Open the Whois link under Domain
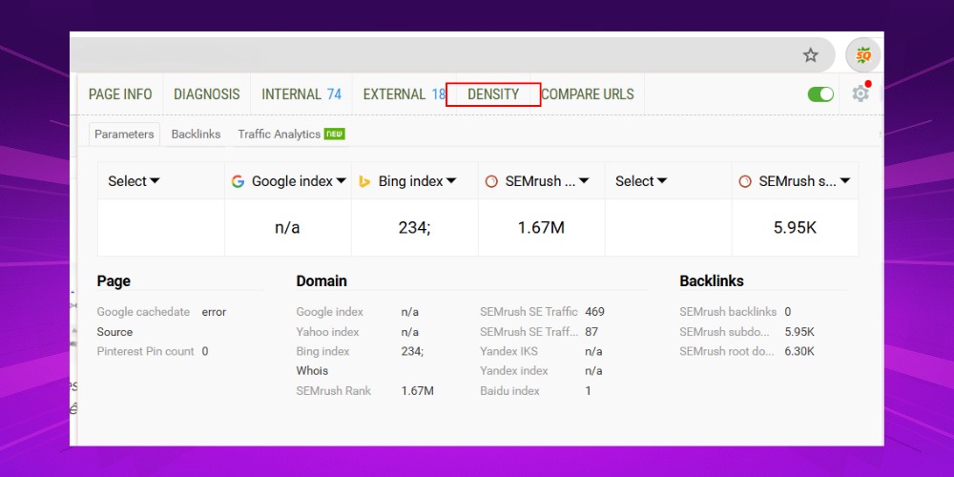The image size is (954, 477). tap(312, 370)
